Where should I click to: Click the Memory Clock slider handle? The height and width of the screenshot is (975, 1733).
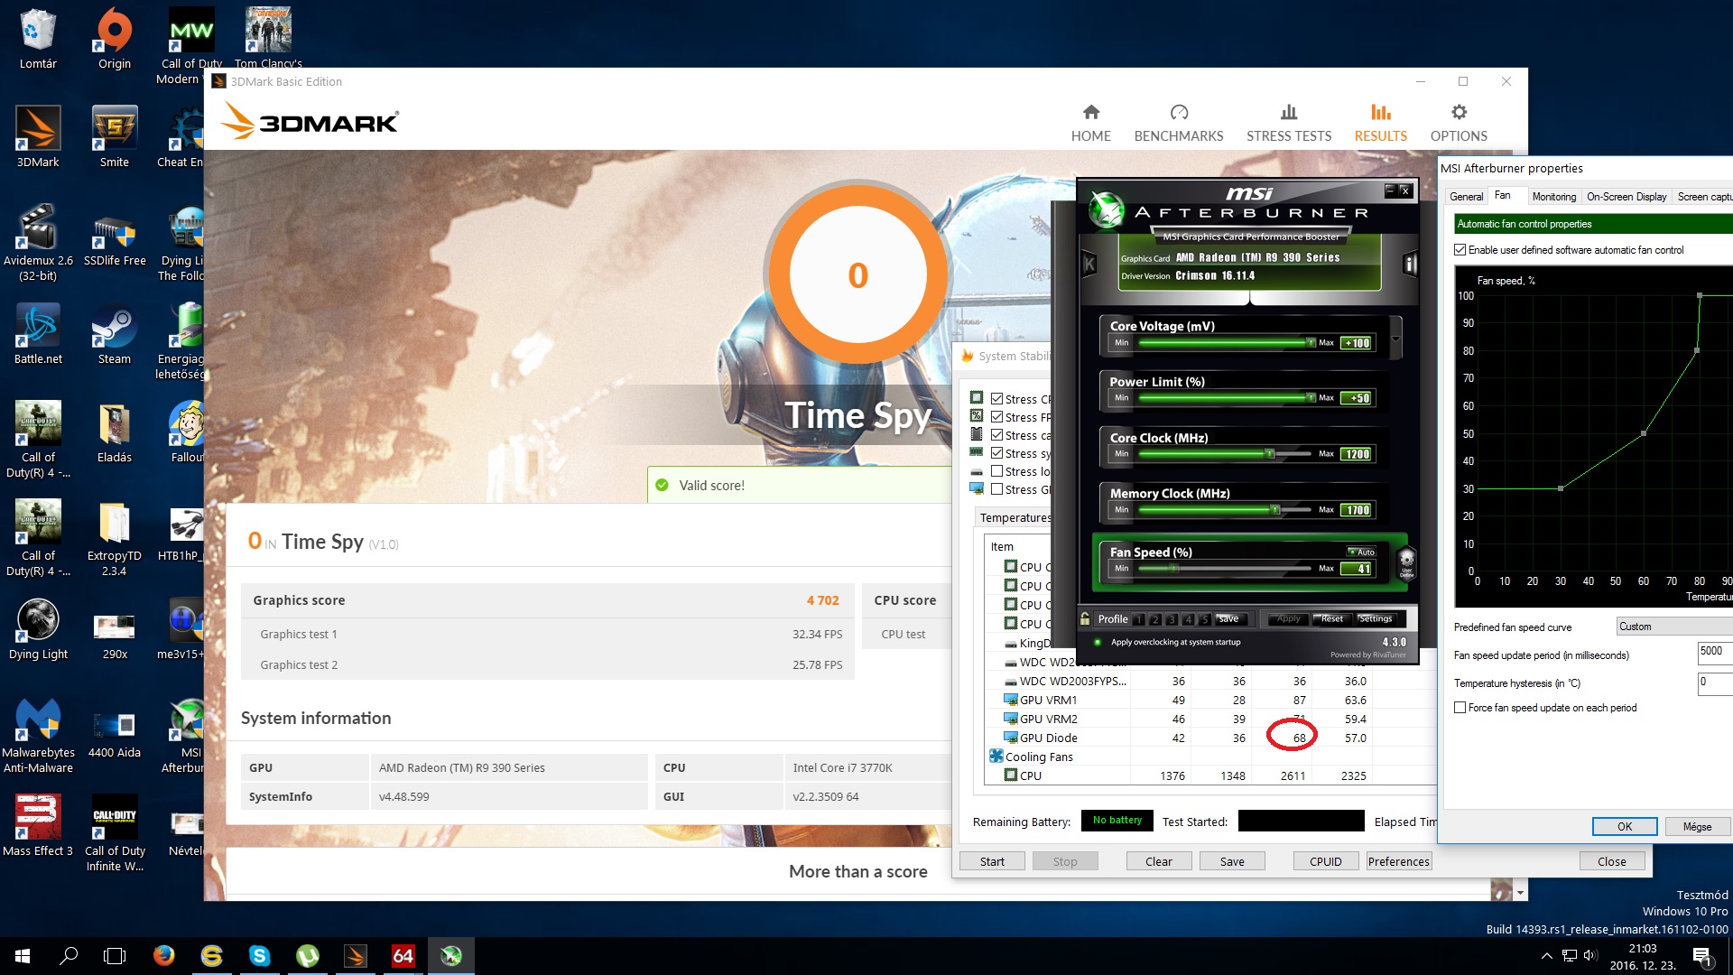(x=1275, y=510)
